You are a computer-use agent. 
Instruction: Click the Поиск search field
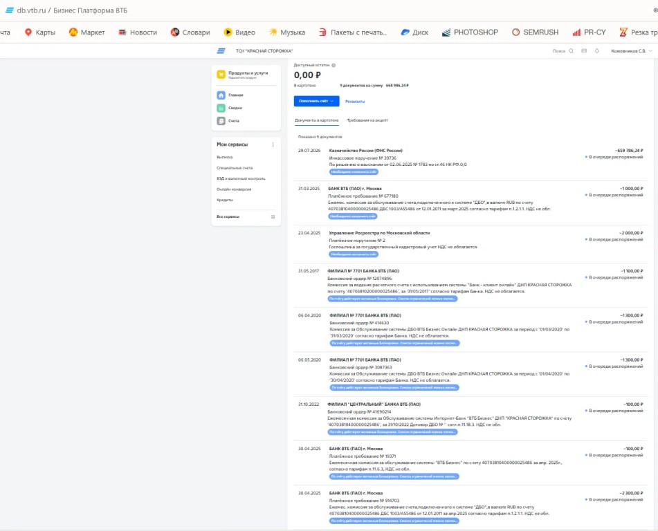point(559,50)
